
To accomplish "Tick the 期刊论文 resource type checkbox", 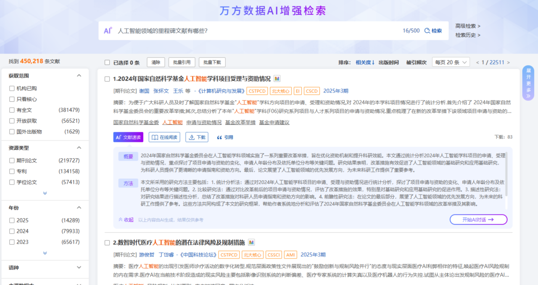I will (x=12, y=161).
